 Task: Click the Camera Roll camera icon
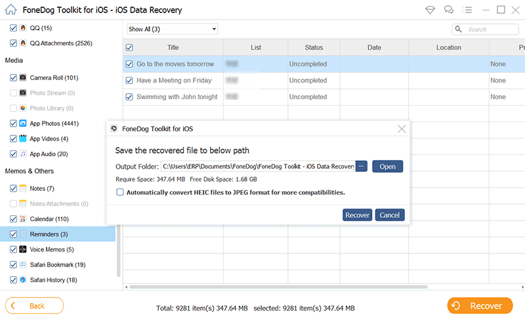23,77
